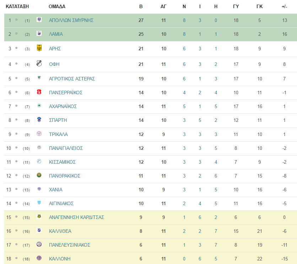Viewport: 297px width, 264px height.
Task: Select the ΑΝΑΓΕΝΝΗΣΗ ΚΑΡΔΙΤΣΑΣ team link
Action: 76,217
